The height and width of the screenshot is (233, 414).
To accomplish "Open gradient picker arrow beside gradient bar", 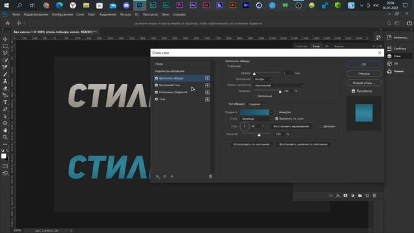I will 271,113.
